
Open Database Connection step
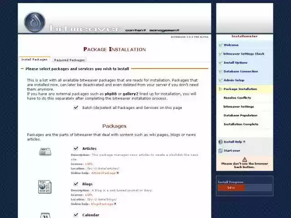click(x=241, y=71)
